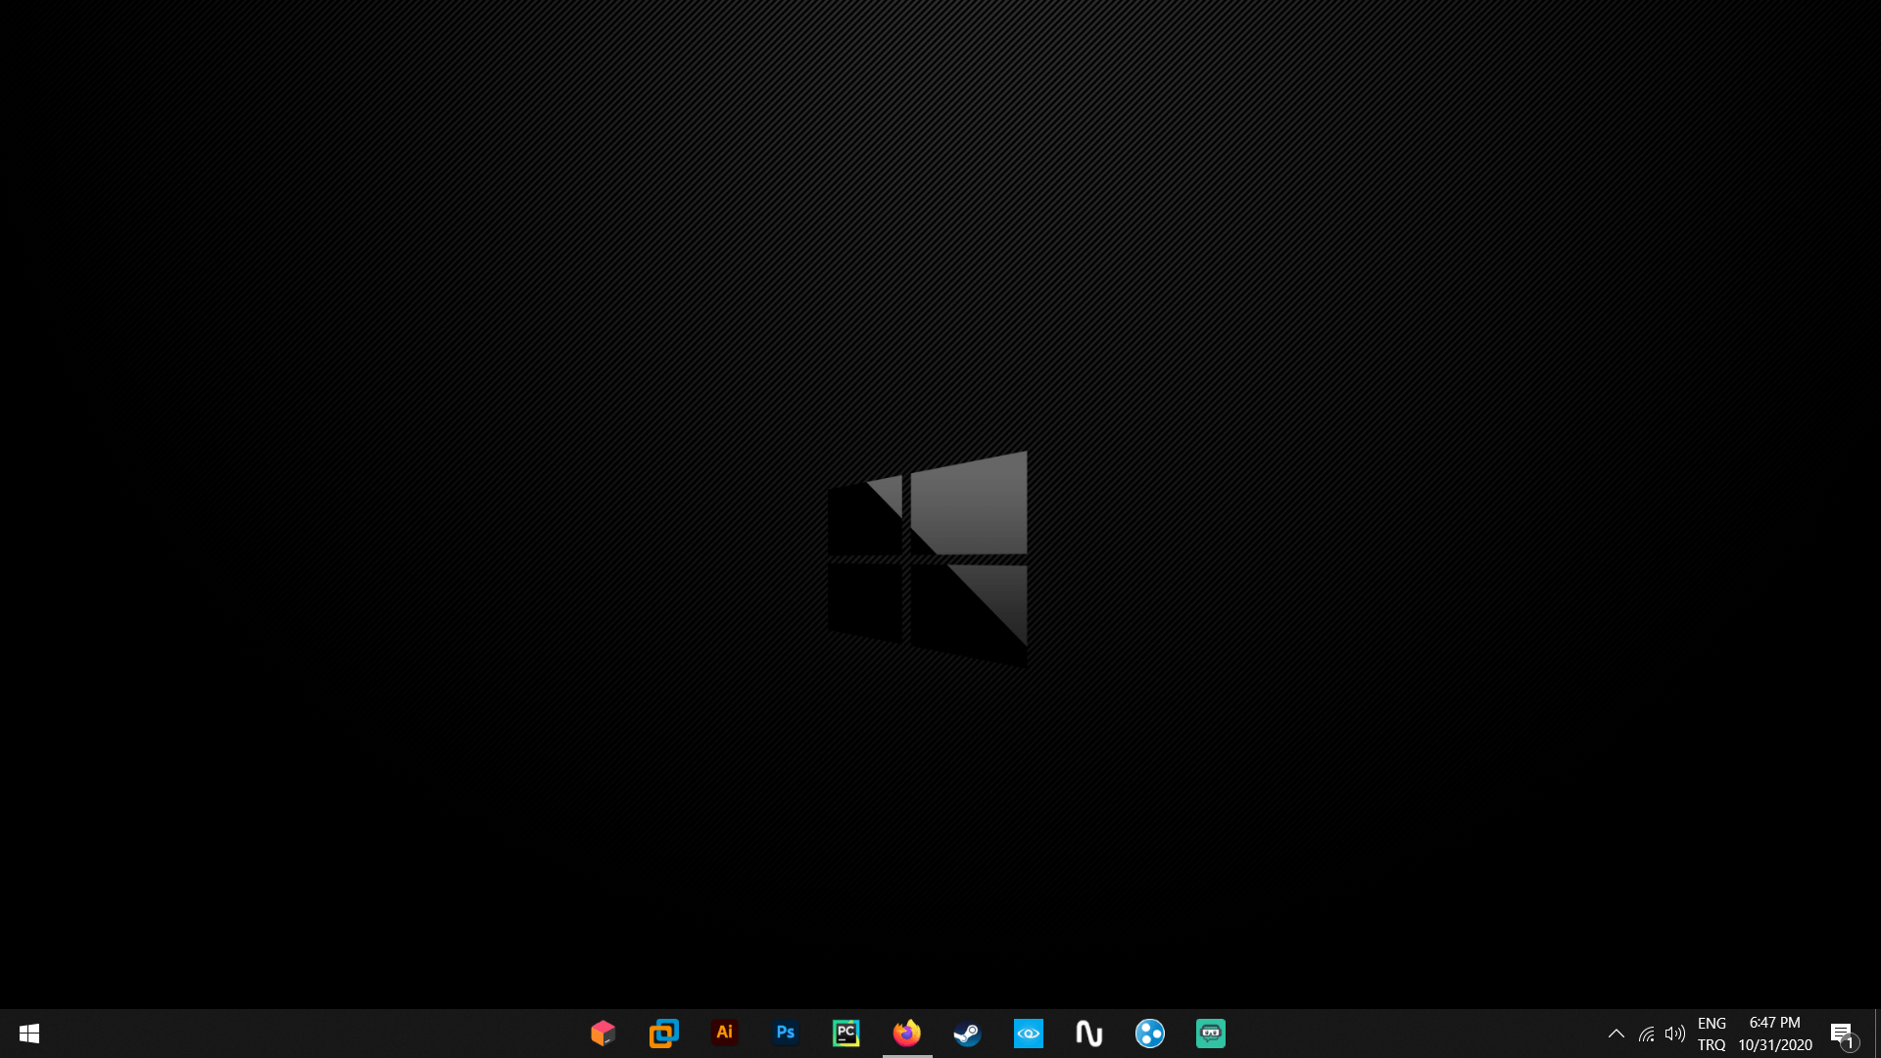
Task: Launch the blue circle three-dots app
Action: pos(1150,1034)
